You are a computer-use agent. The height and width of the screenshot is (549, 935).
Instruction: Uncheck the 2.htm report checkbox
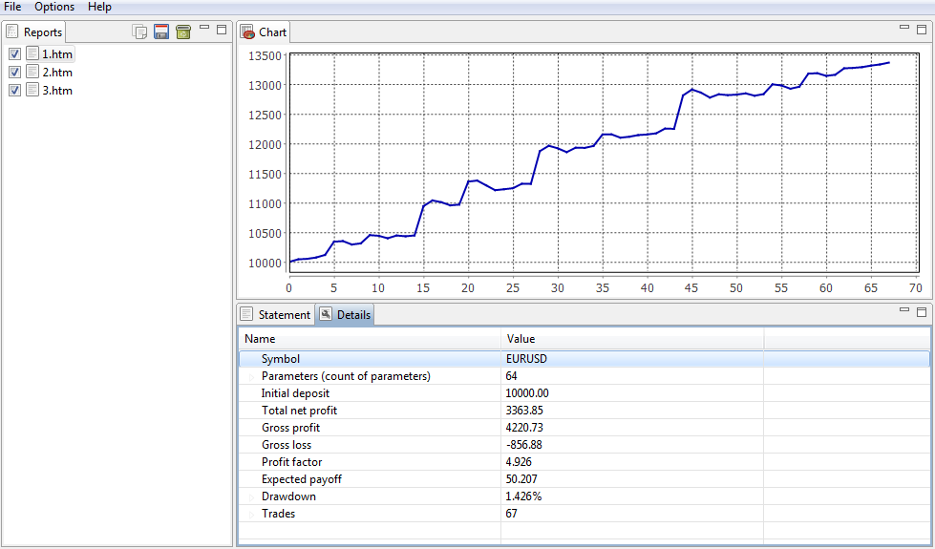(15, 73)
